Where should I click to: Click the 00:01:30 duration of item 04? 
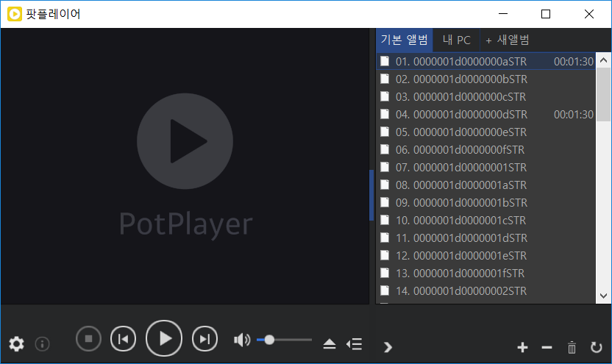[x=573, y=114]
